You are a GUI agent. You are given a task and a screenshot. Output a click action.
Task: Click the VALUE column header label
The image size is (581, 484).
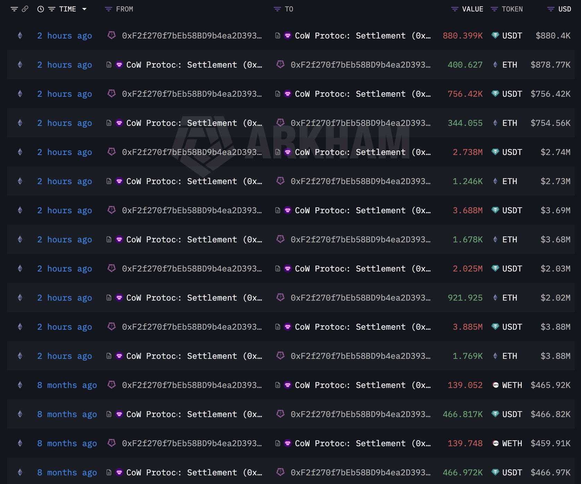tap(472, 9)
